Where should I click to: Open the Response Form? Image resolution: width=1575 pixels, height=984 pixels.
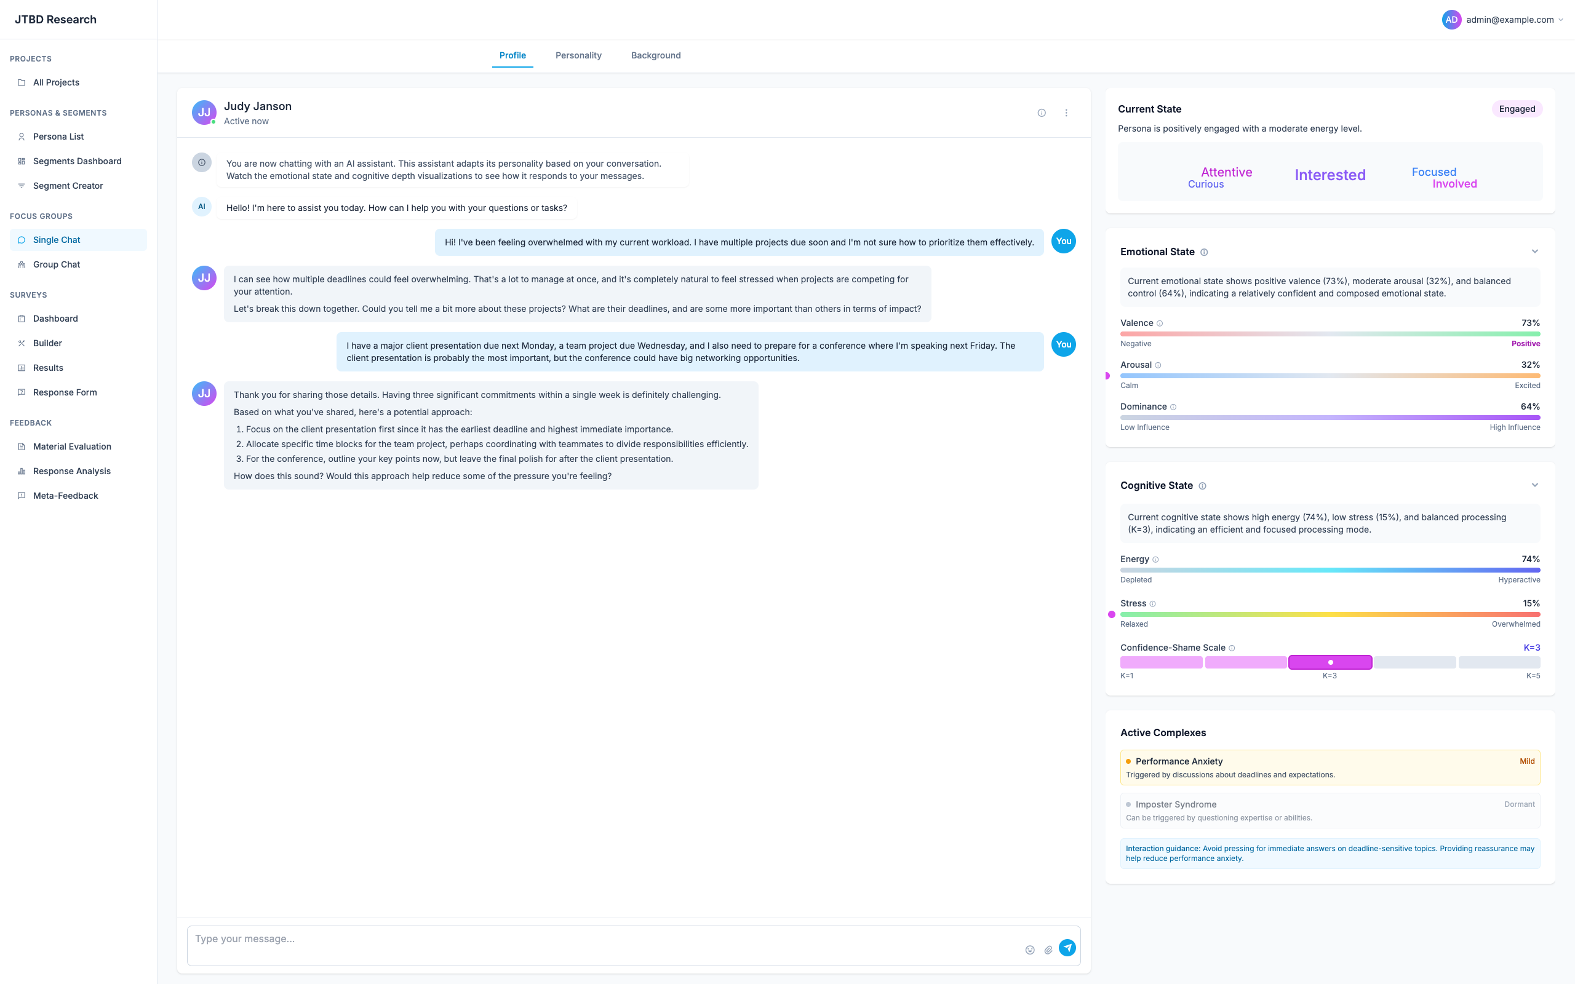(65, 392)
